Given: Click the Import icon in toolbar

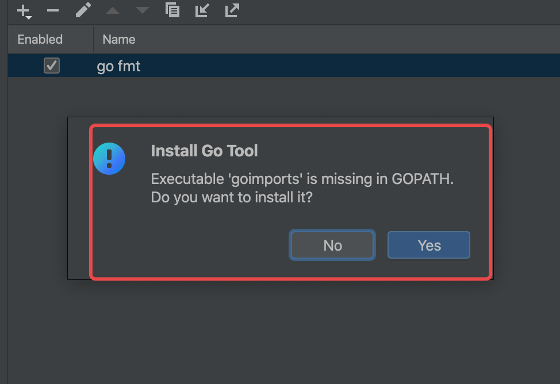Looking at the screenshot, I should pyautogui.click(x=202, y=10).
